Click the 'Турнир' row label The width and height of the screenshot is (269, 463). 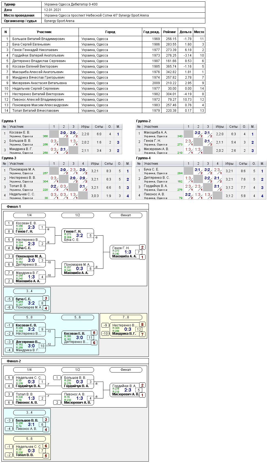coord(10,4)
